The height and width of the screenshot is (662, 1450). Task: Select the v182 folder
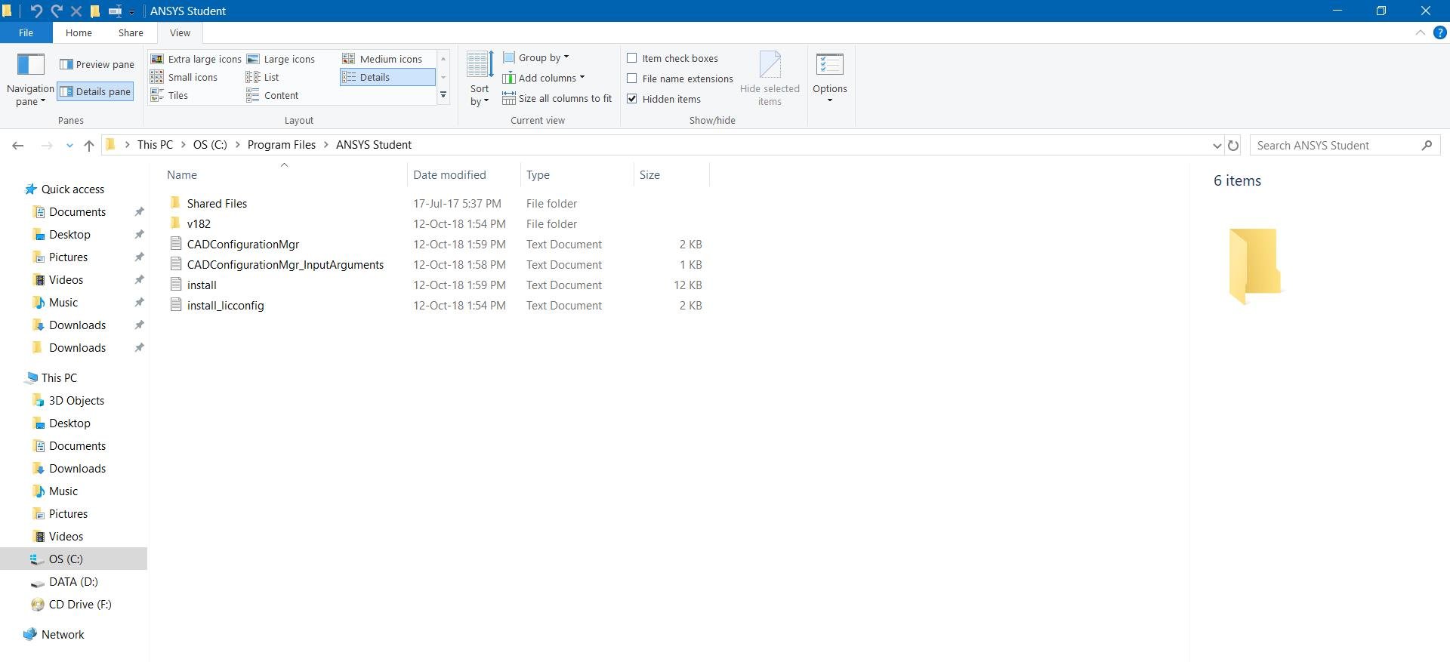coord(199,224)
